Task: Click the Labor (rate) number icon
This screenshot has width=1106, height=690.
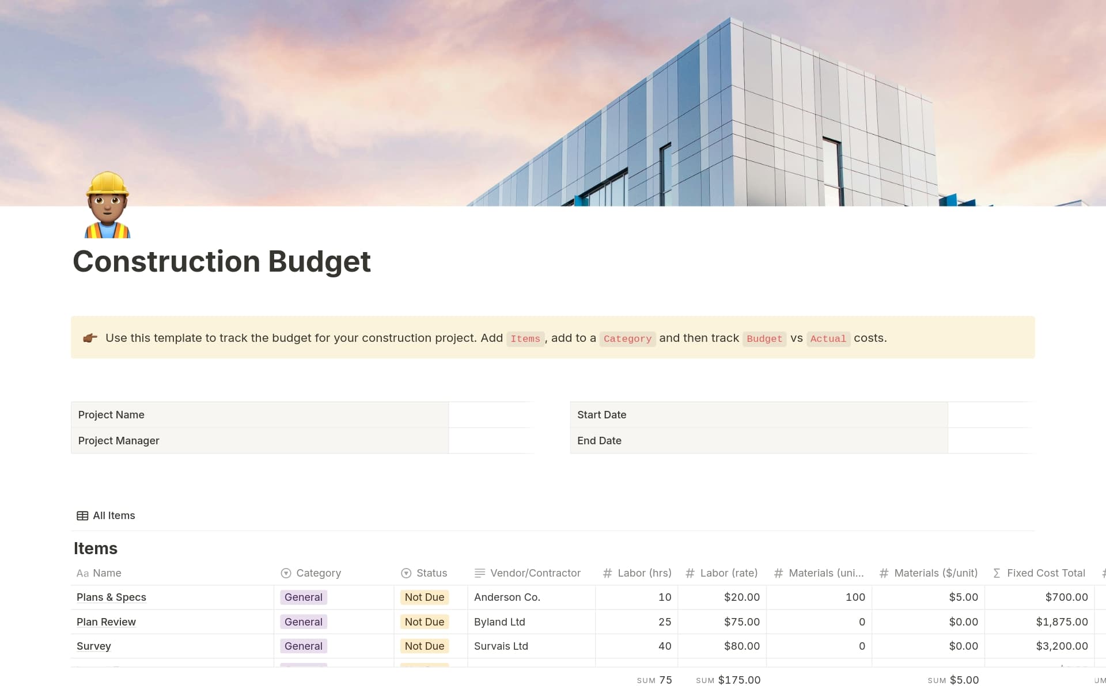Action: pyautogui.click(x=690, y=573)
